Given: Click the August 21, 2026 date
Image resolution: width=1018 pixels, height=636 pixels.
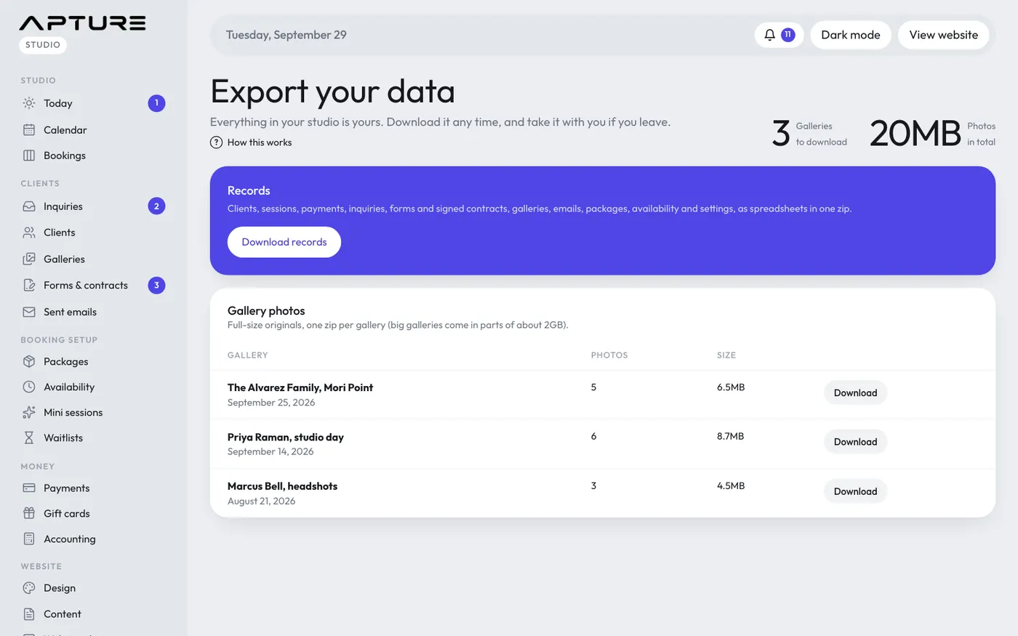Looking at the screenshot, I should coord(262,501).
